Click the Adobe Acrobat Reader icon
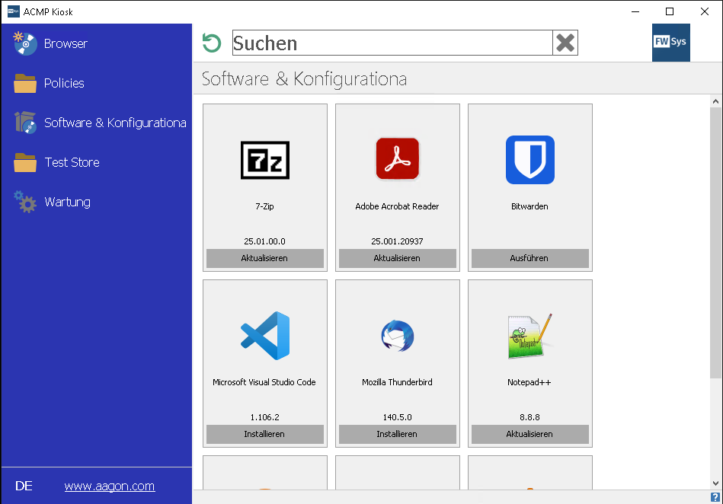 pos(397,159)
